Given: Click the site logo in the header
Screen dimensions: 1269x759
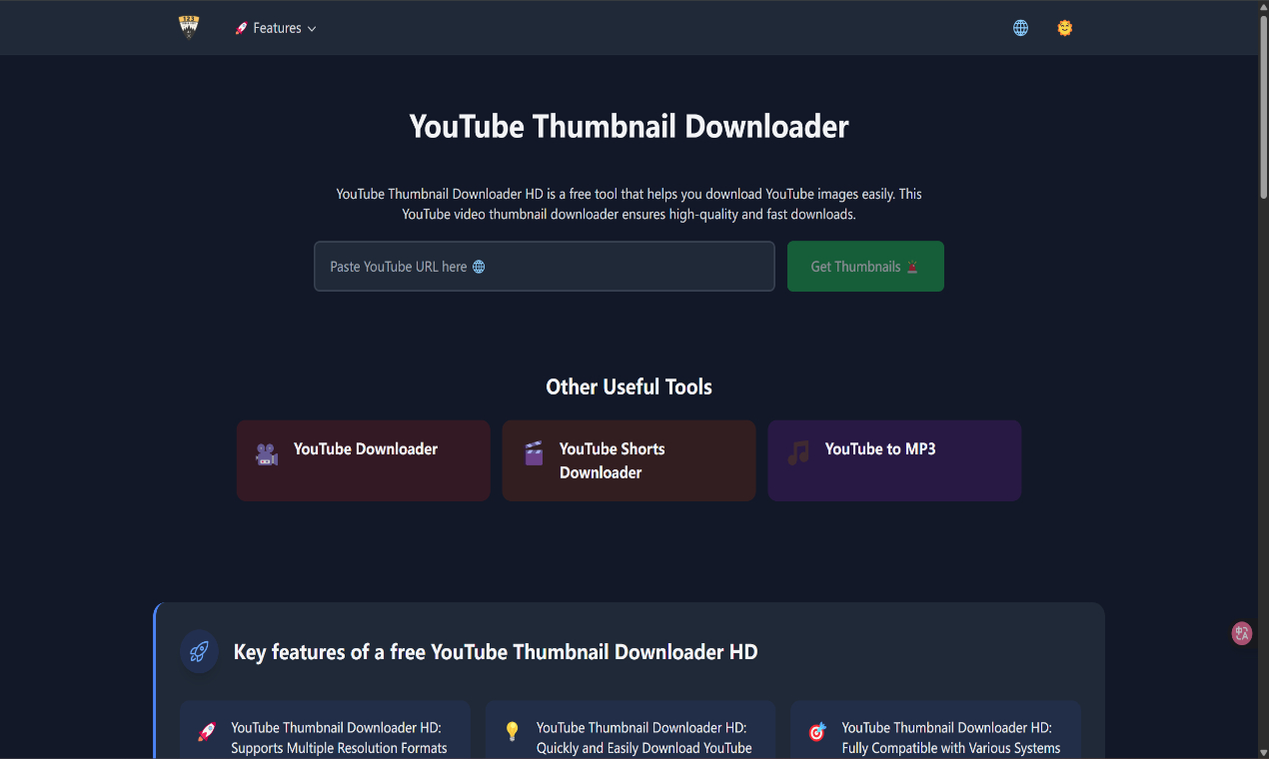Looking at the screenshot, I should pos(189,27).
